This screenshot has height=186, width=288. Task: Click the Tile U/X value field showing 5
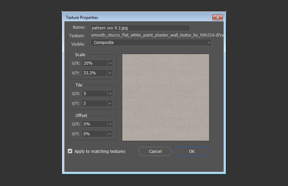click(x=95, y=93)
